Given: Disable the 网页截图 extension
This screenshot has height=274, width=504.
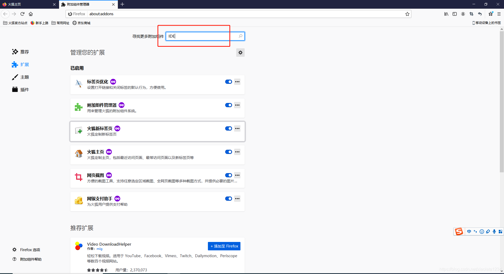Looking at the screenshot, I should click(229, 175).
